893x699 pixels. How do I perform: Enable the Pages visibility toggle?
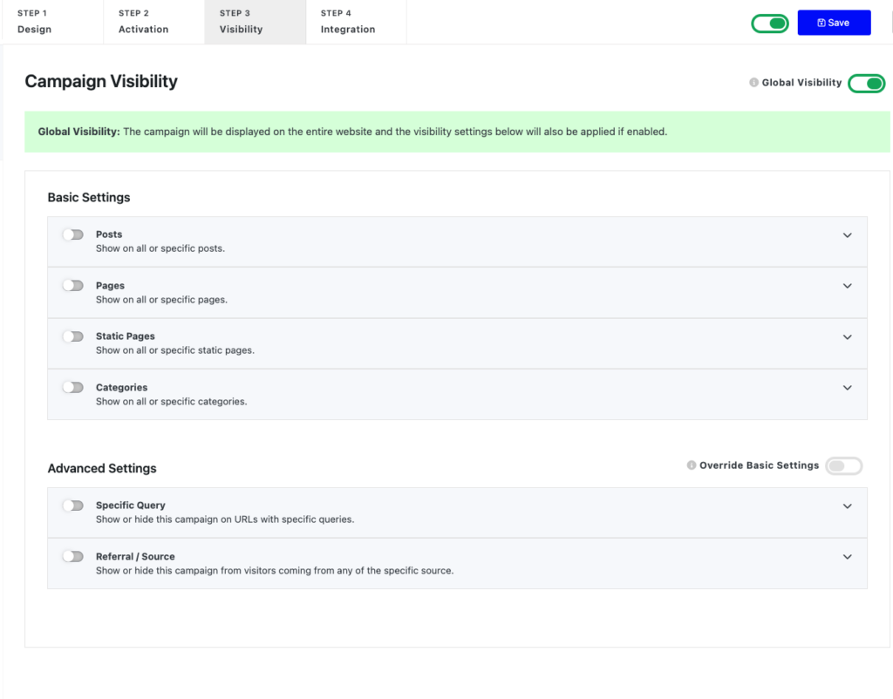click(x=73, y=285)
